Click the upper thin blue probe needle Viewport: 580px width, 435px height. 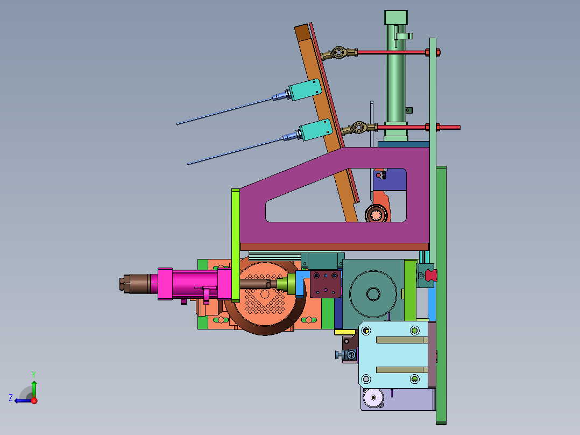tap(225, 111)
